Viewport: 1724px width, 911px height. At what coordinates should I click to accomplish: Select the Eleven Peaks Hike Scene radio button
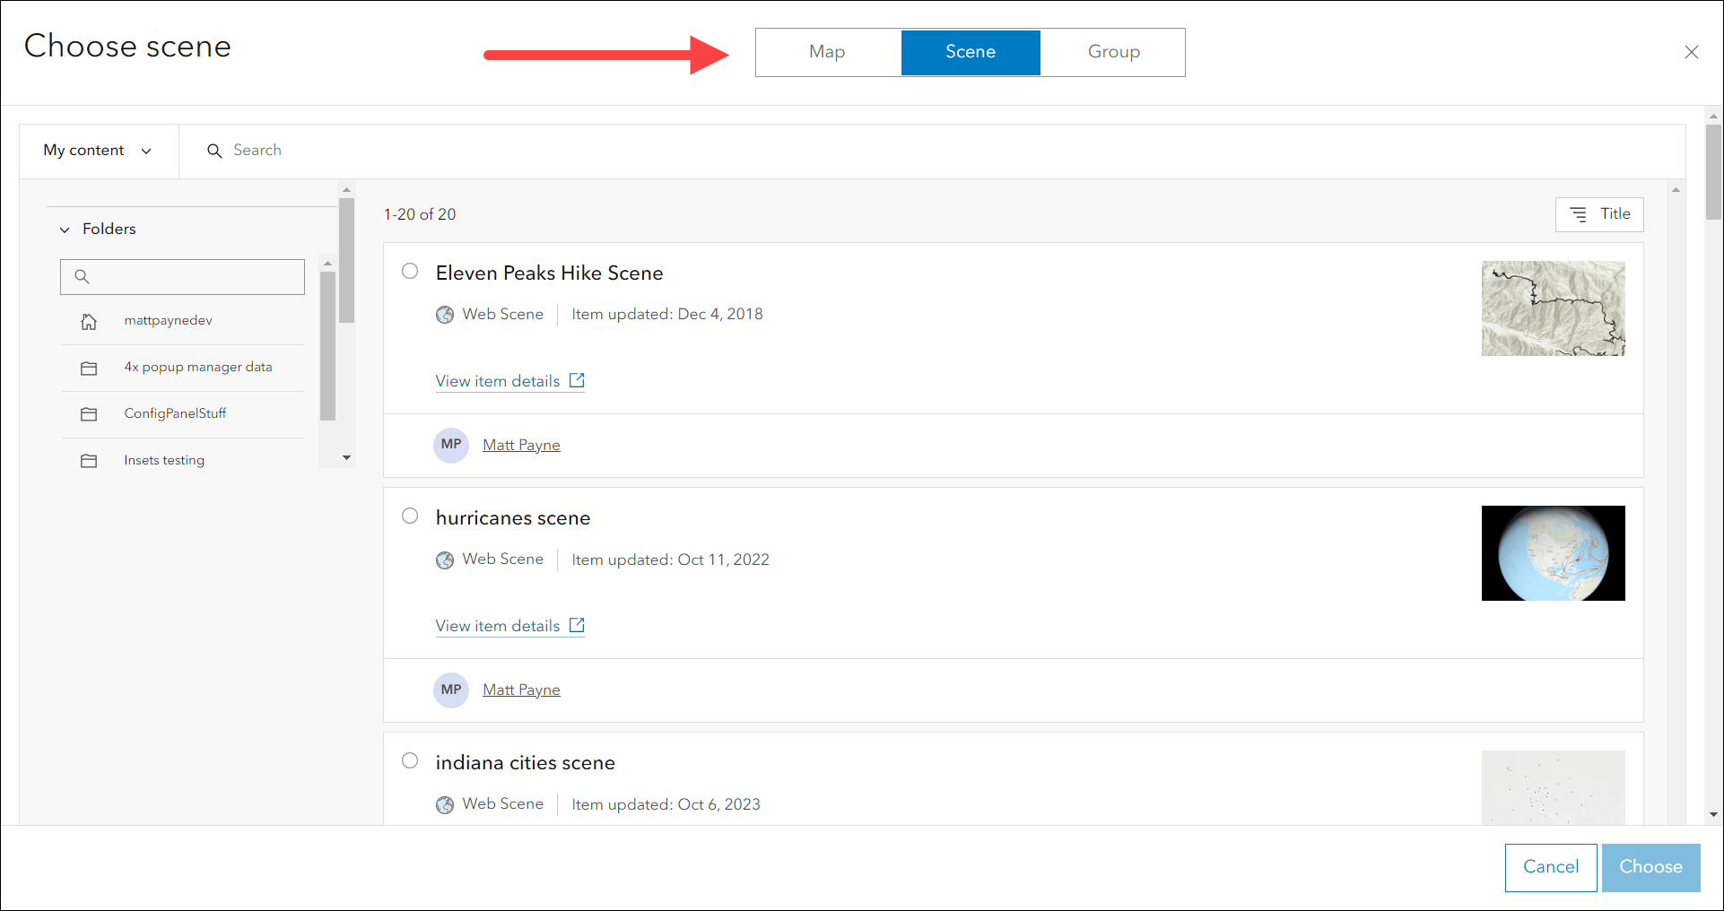(x=410, y=271)
